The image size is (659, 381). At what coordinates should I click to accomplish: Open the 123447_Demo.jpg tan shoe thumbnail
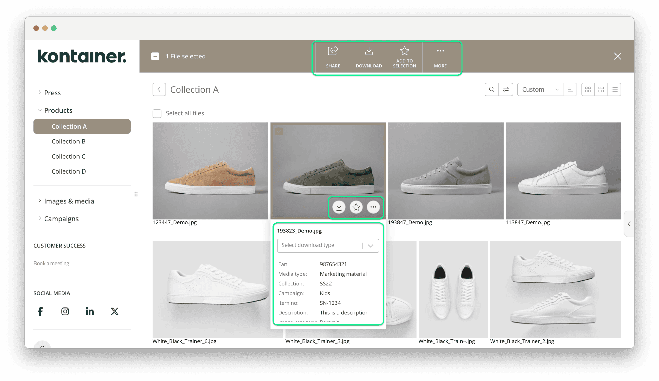(210, 171)
